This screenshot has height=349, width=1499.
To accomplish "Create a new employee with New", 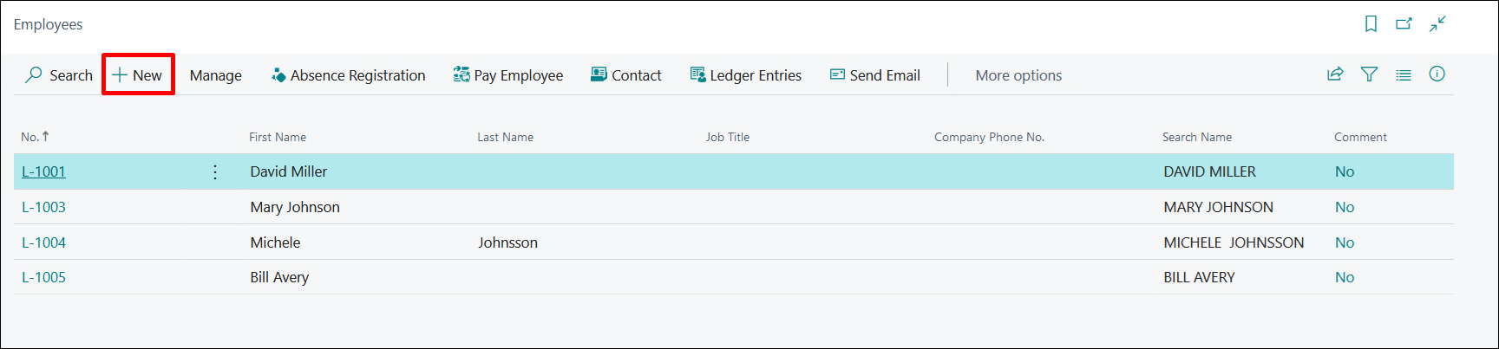I will click(x=138, y=75).
